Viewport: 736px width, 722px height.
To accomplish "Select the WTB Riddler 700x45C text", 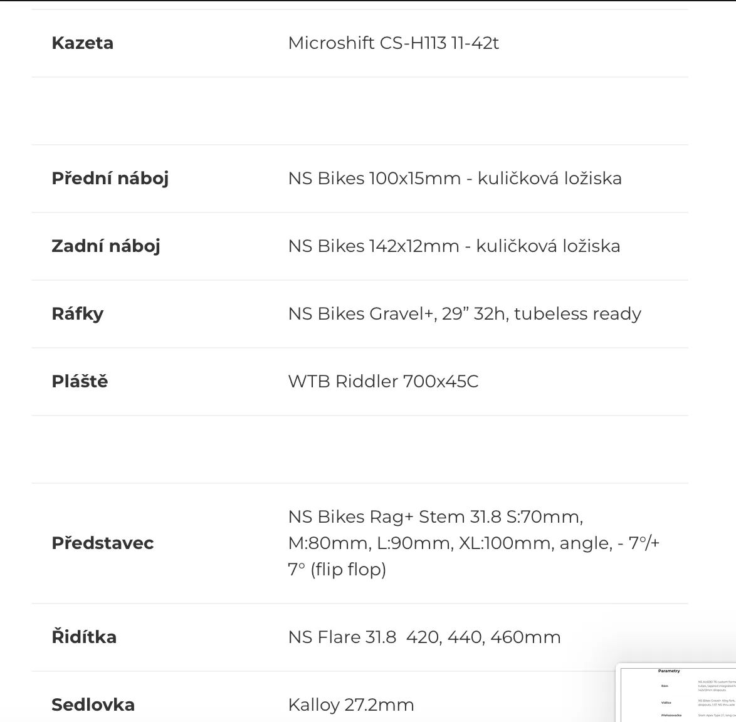I will tap(383, 382).
